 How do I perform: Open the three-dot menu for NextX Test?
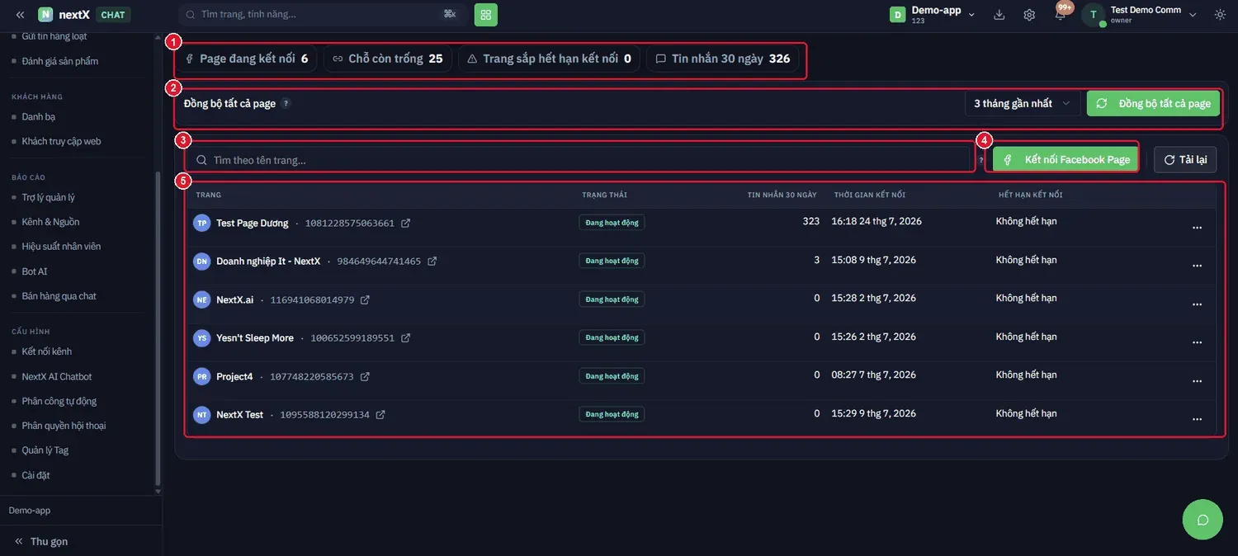coord(1197,420)
